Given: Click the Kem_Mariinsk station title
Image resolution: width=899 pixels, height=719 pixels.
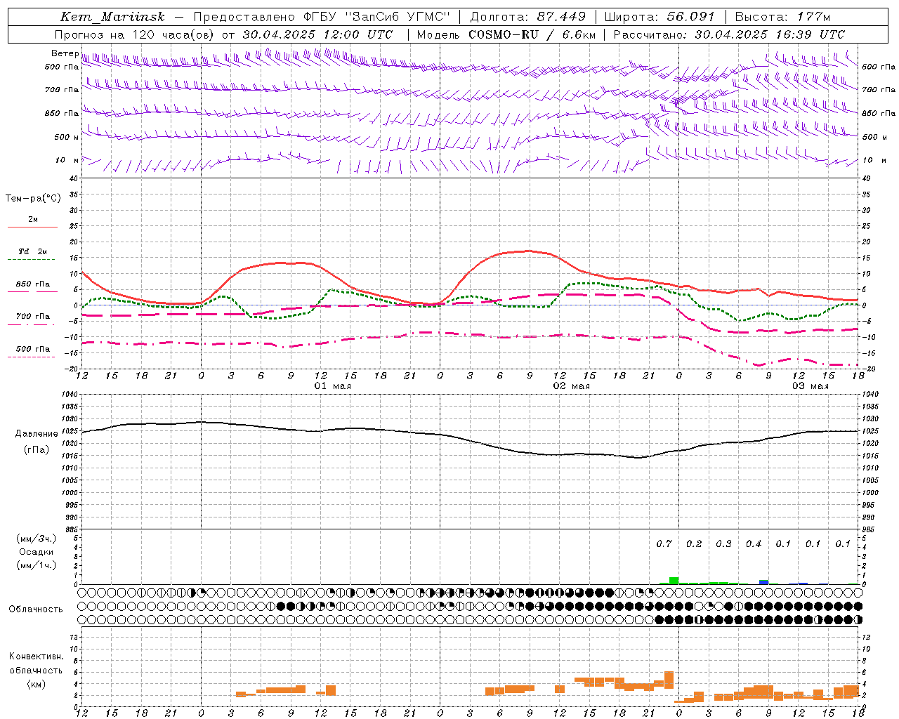Looking at the screenshot, I should click(112, 17).
